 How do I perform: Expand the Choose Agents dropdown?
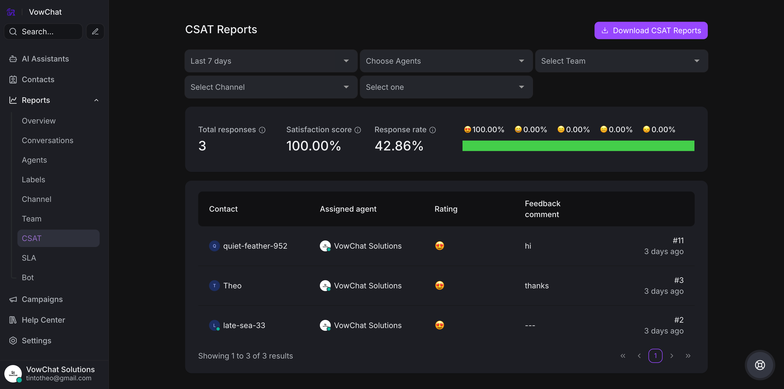tap(446, 61)
